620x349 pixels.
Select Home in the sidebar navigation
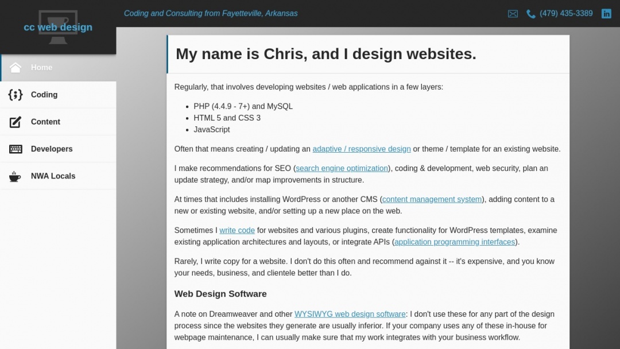coord(41,67)
